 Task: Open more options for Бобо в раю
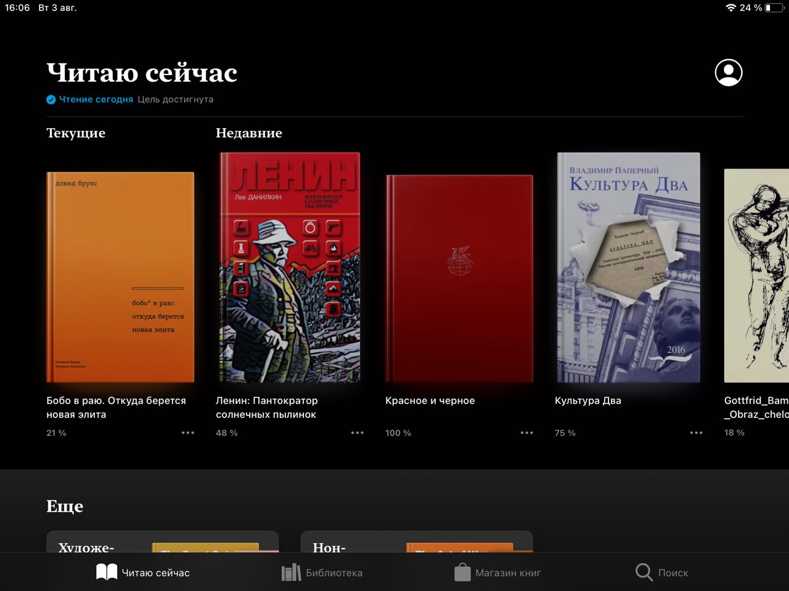click(x=188, y=433)
